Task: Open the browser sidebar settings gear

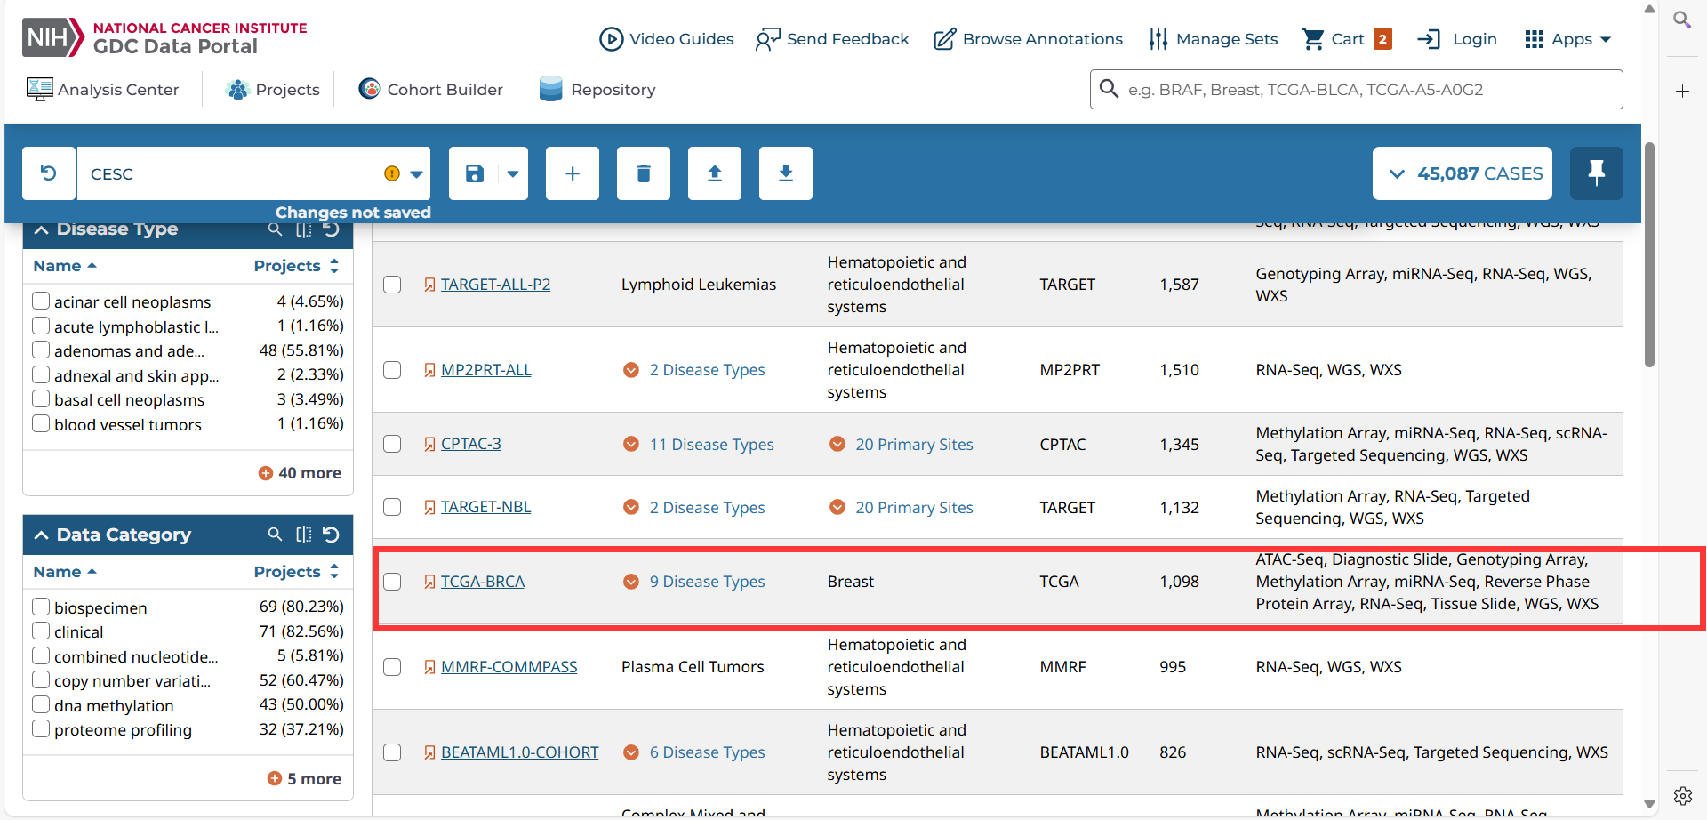Action: pyautogui.click(x=1682, y=796)
